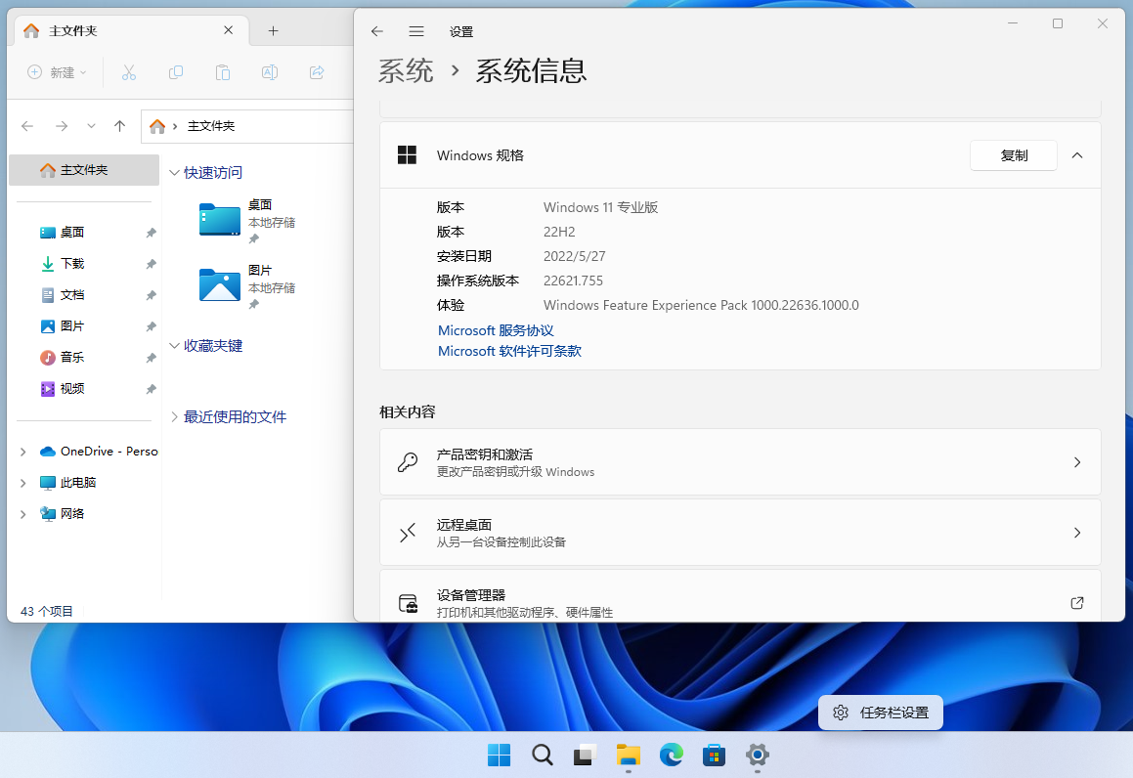Click the 复制 button for Windows specs
Screen dimensions: 1133x778
[1013, 155]
